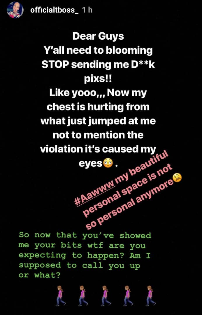The image size is (202, 315).
Task: Tap the officialtboss_ username
Action: [x=55, y=10]
